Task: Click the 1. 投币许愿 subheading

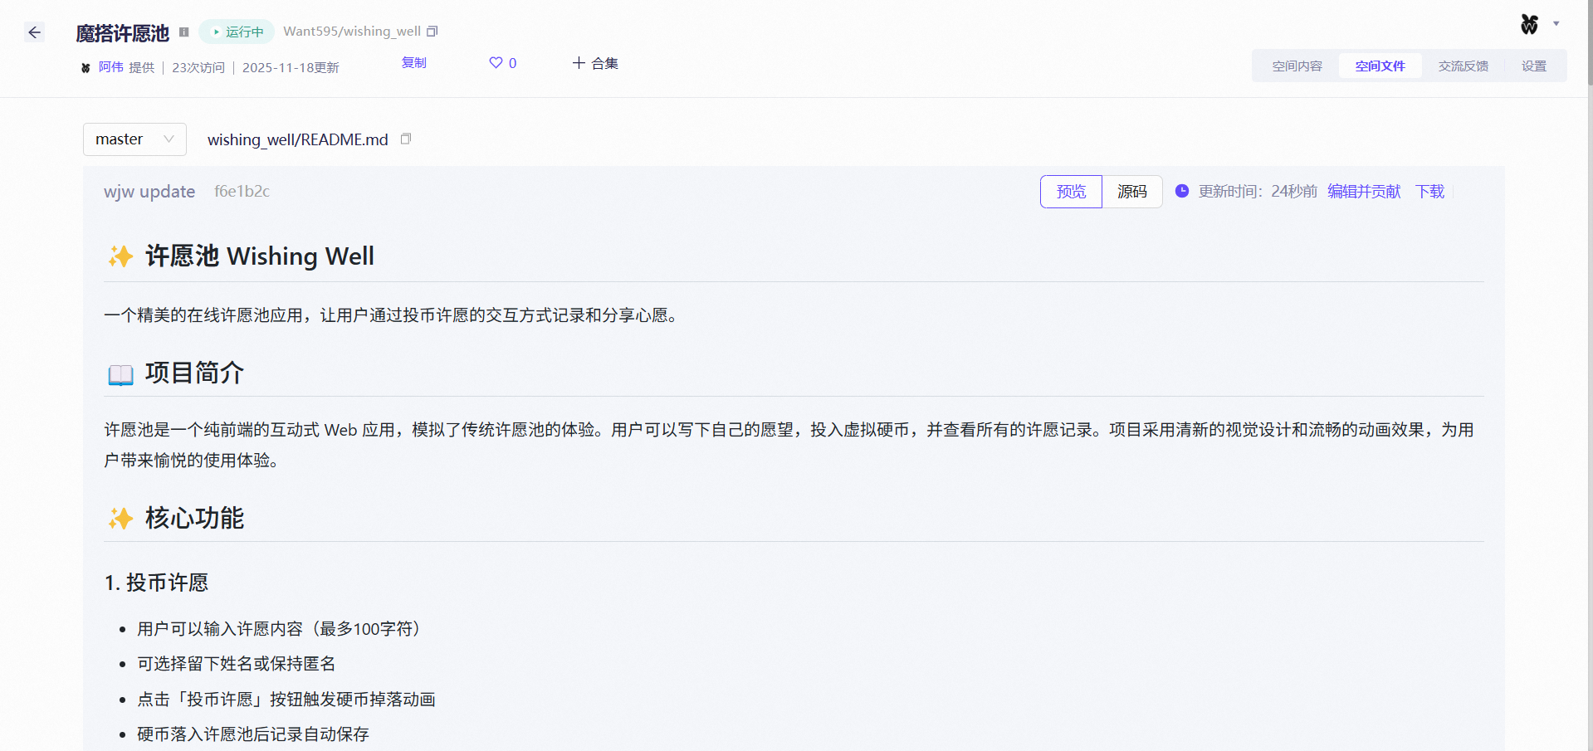Action: click(x=156, y=583)
